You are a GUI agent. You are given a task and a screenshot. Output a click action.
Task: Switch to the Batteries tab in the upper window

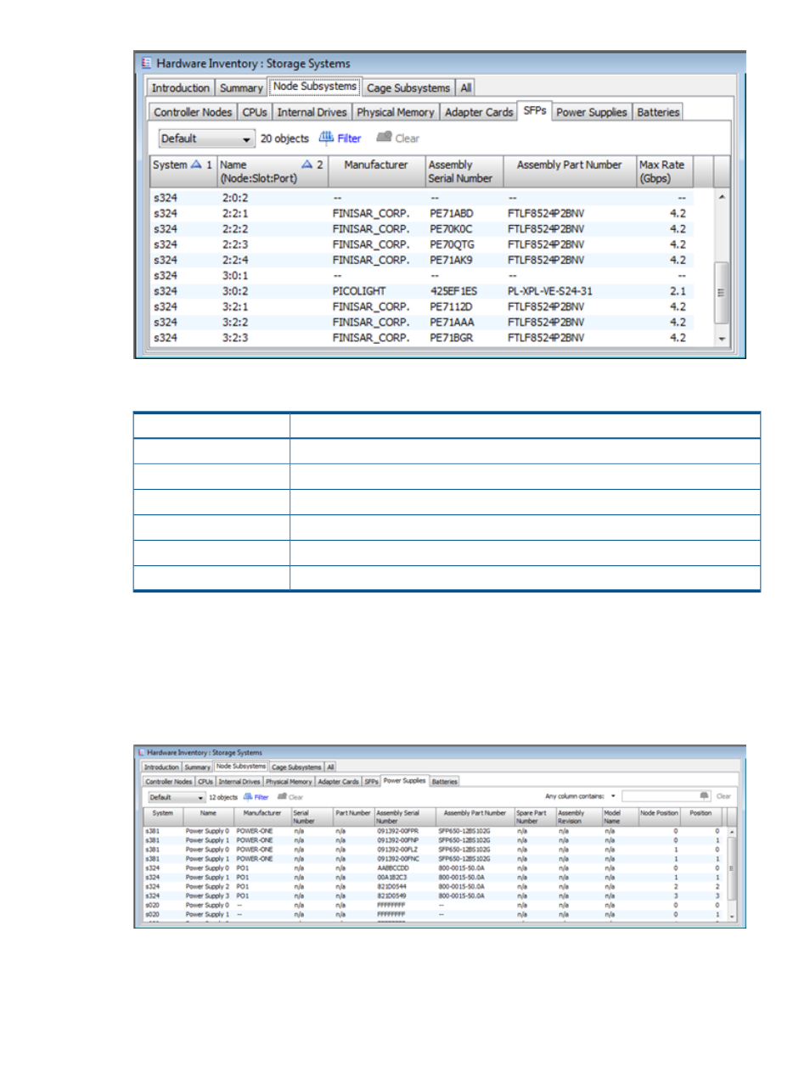click(x=658, y=112)
